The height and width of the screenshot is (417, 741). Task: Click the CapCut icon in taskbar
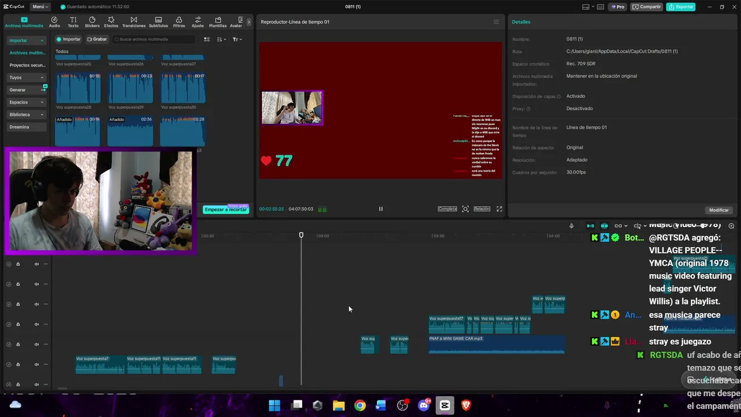(x=445, y=405)
